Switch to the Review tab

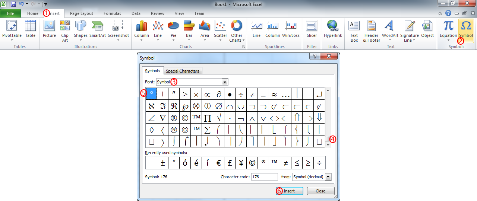tap(158, 13)
